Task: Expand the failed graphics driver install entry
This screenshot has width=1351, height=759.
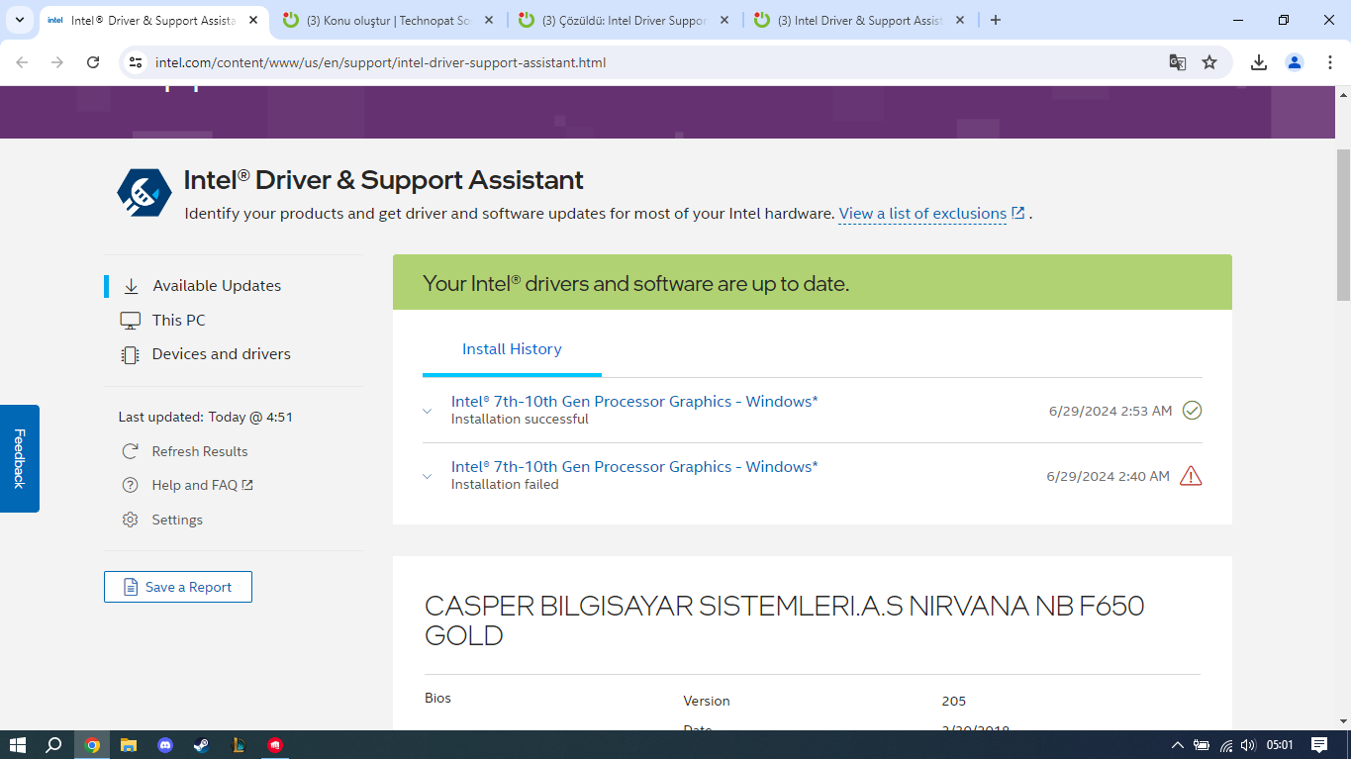Action: point(427,476)
